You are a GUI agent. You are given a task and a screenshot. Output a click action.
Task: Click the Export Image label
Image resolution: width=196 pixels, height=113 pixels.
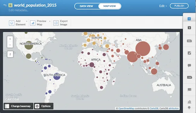coord(64,23)
